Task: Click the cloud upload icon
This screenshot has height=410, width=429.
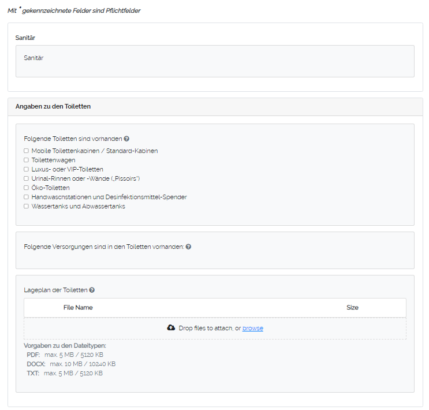Action: coord(171,328)
